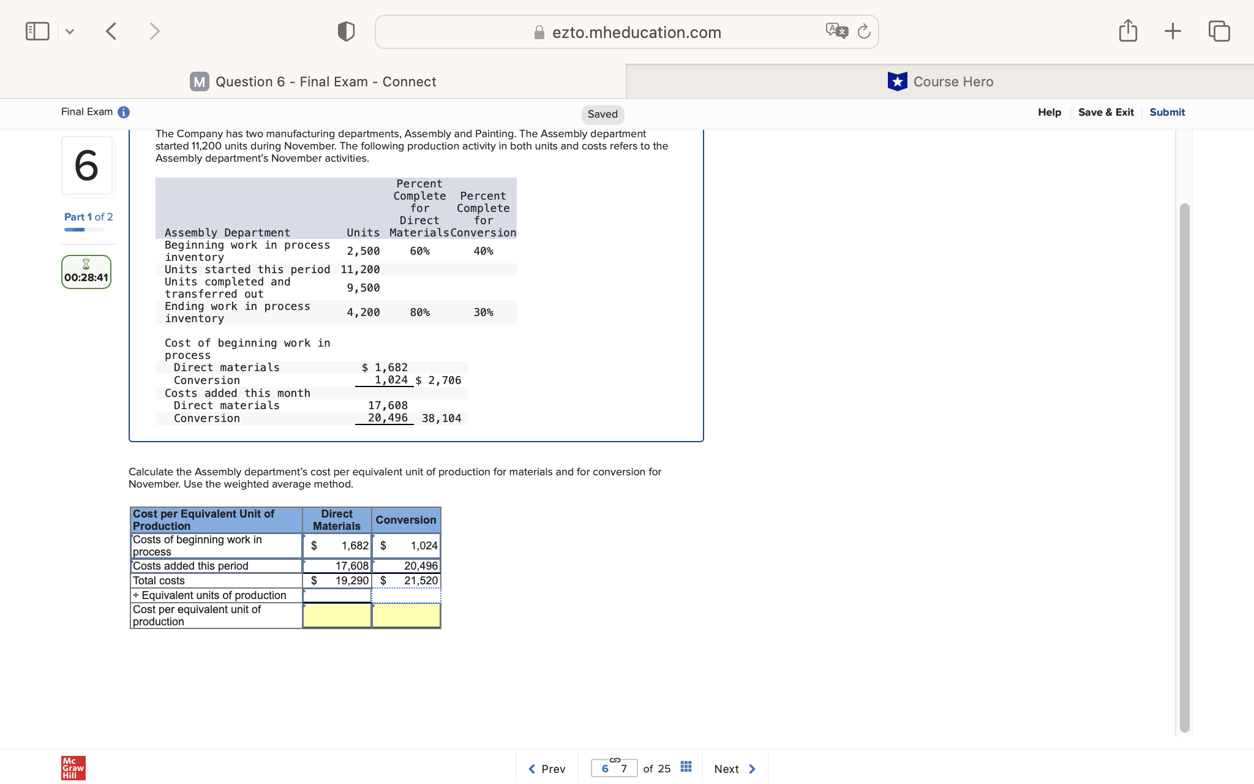Click the Submit link
This screenshot has width=1254, height=784.
(1166, 112)
